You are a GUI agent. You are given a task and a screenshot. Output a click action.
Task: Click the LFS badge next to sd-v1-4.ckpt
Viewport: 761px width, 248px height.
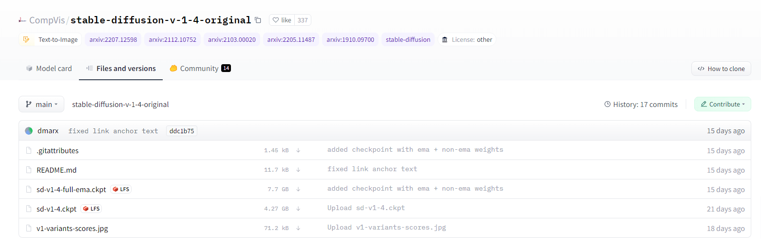click(x=91, y=209)
